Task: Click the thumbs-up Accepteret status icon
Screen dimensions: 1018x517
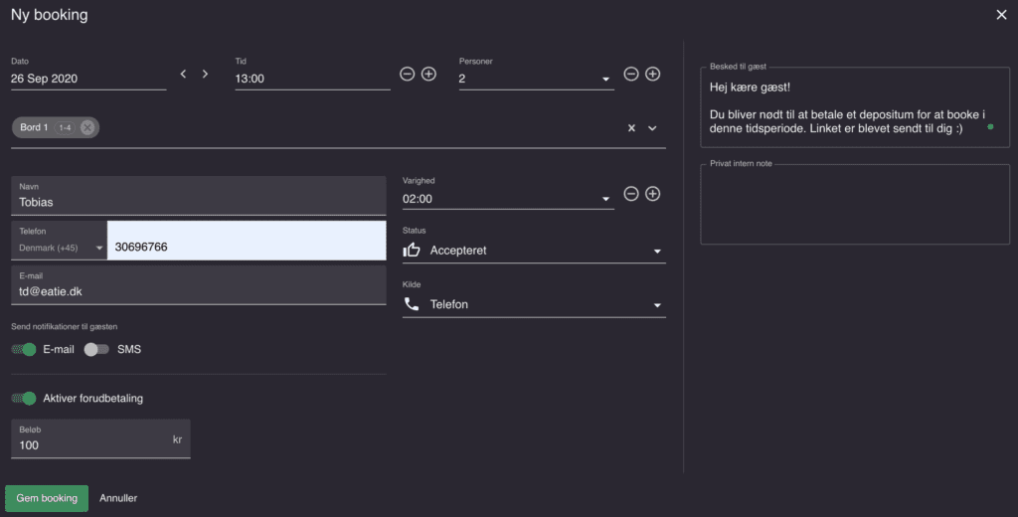Action: [412, 251]
